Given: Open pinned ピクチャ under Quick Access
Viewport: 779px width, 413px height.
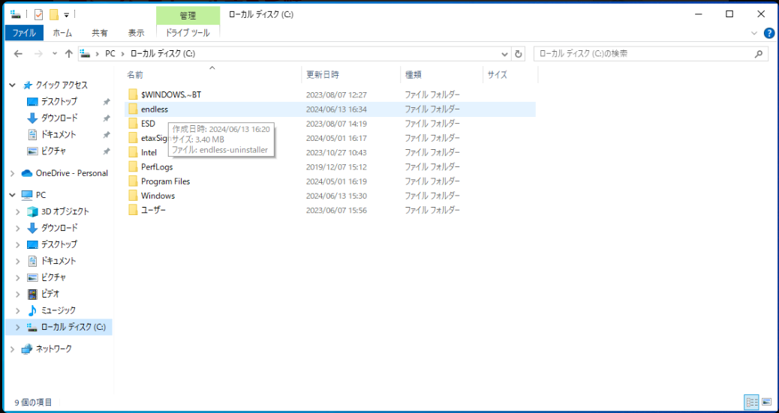Looking at the screenshot, I should pos(53,151).
